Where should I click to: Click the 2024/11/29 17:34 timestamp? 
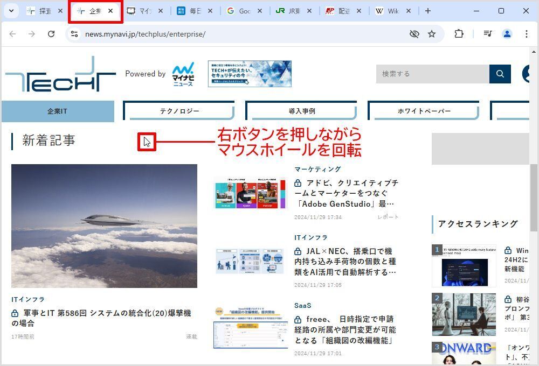pyautogui.click(x=318, y=217)
